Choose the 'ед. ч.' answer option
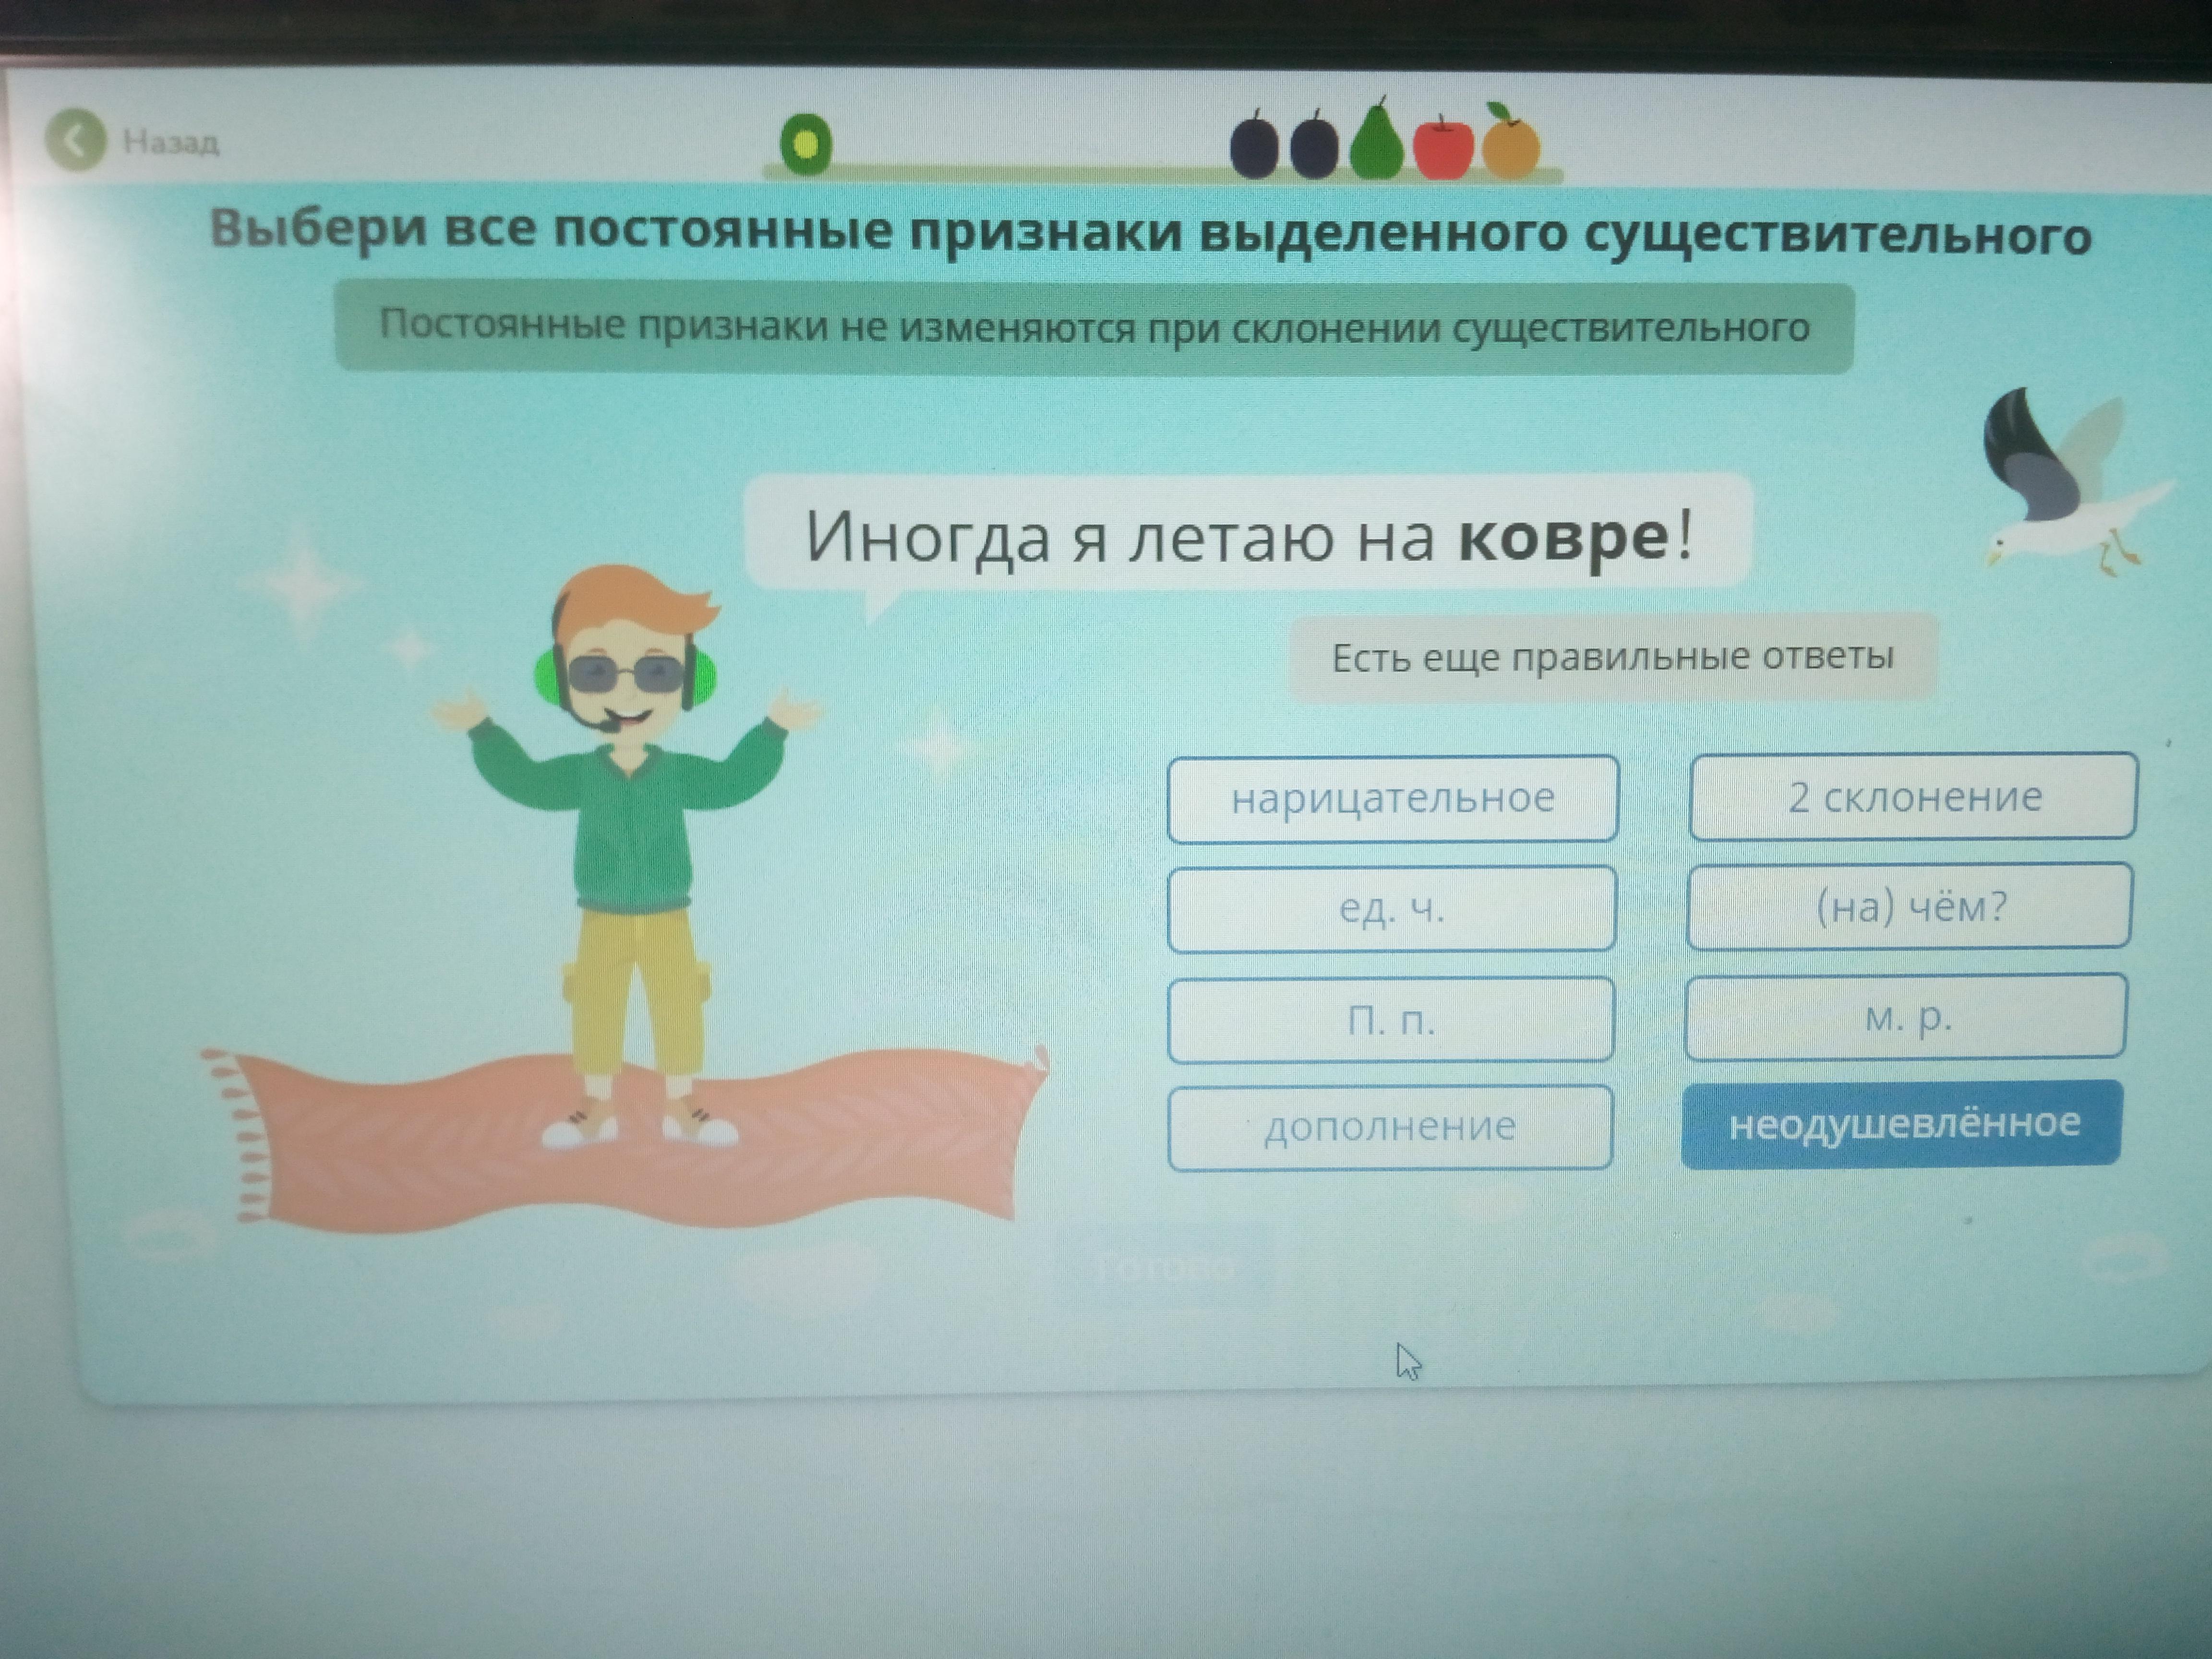Viewport: 2212px width, 1659px height. click(x=1391, y=908)
